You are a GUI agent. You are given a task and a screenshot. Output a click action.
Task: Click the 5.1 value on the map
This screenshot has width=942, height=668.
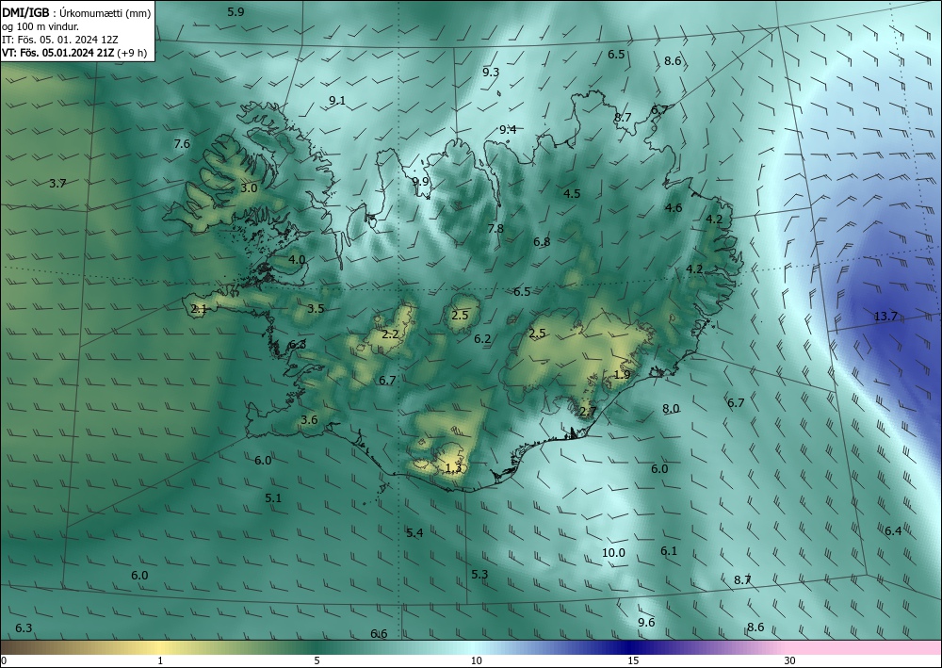point(273,498)
